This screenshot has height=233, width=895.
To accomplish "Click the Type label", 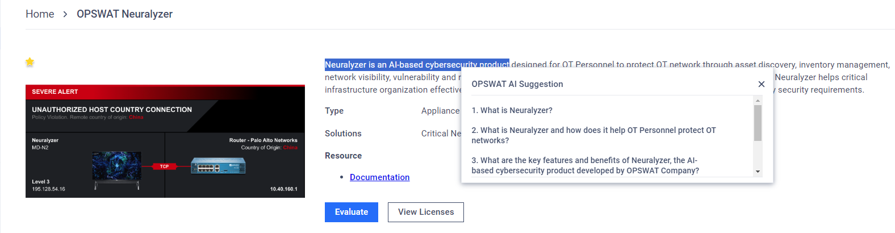I will (334, 111).
